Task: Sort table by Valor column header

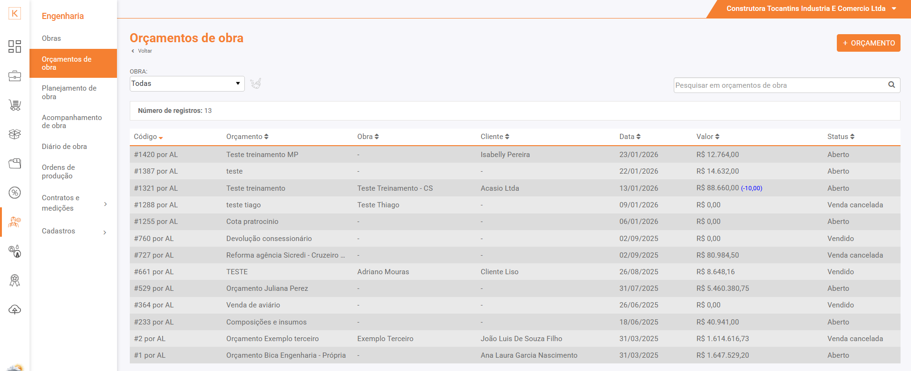Action: point(707,137)
